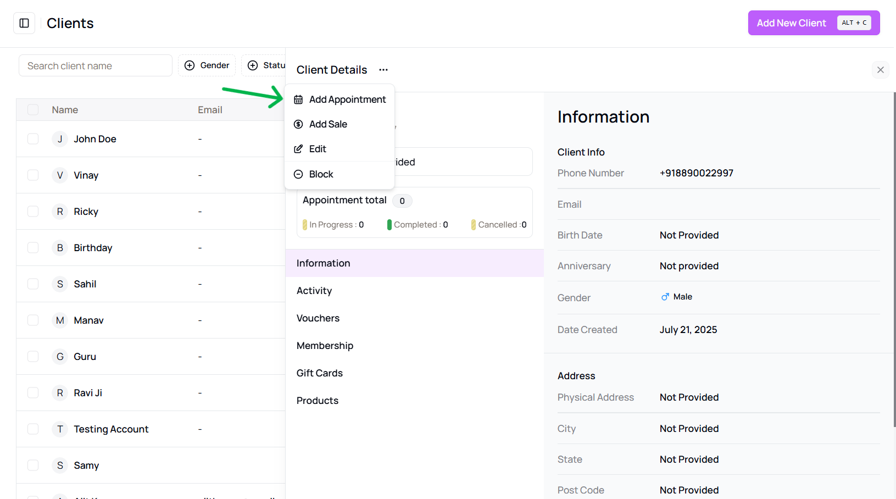Choose Edit from the client menu
896x499 pixels.
click(x=340, y=149)
